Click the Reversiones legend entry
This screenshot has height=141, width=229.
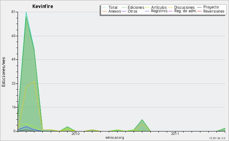click(x=211, y=11)
